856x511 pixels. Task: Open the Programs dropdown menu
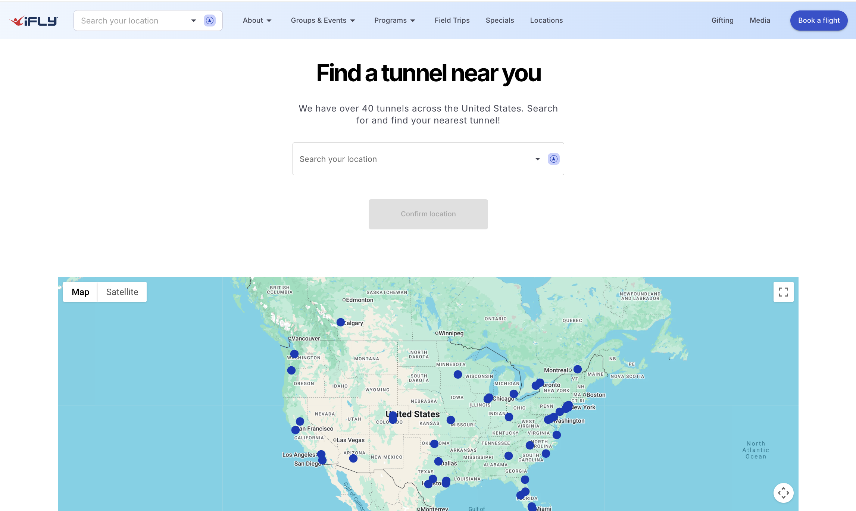click(x=395, y=21)
